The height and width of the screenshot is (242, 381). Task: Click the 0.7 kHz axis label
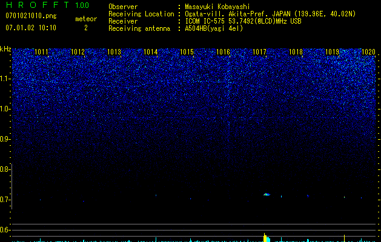click(x=5, y=200)
